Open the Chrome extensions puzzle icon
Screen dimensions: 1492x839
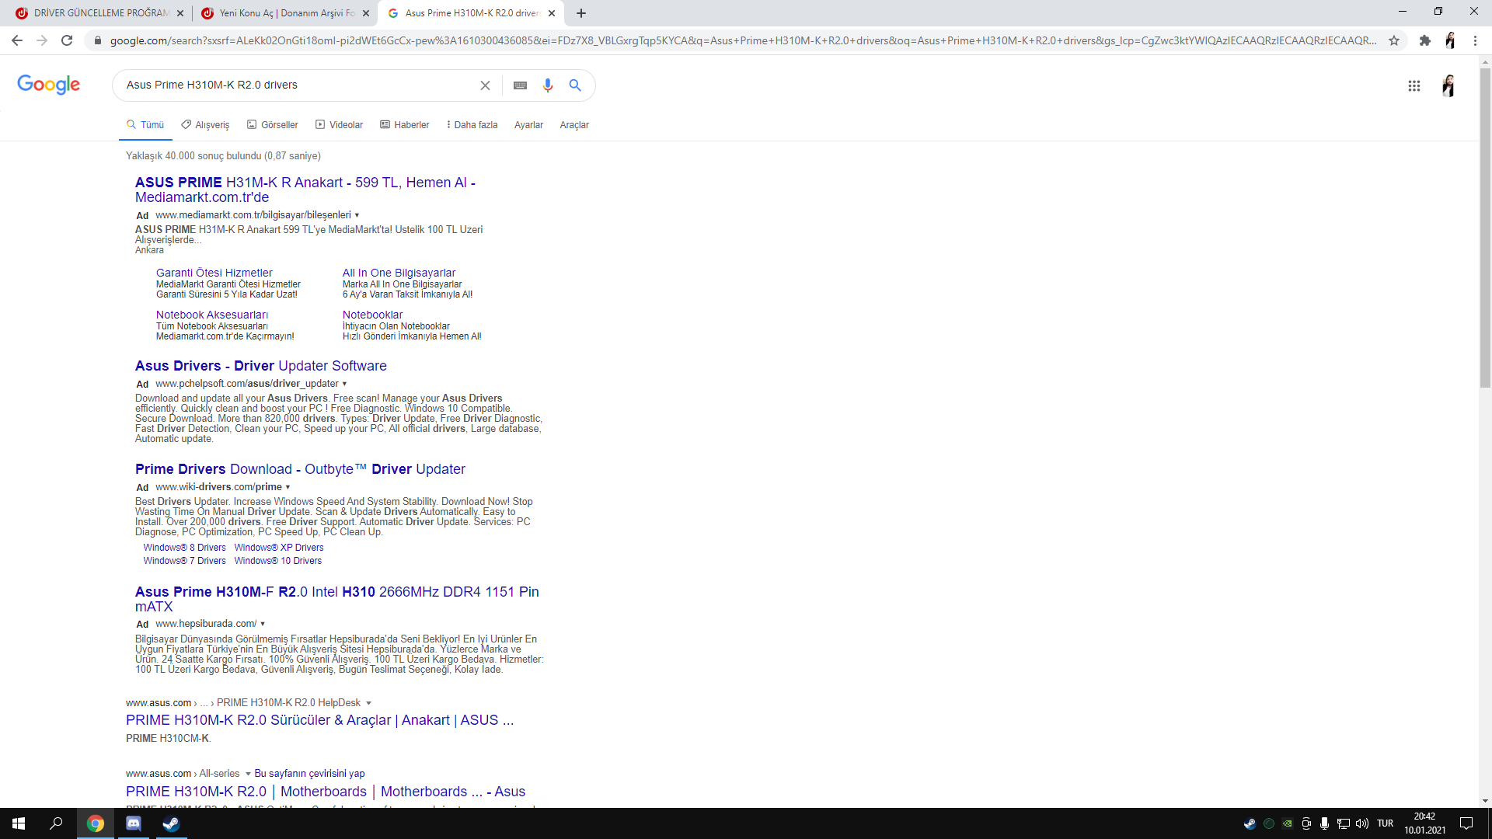coord(1424,40)
